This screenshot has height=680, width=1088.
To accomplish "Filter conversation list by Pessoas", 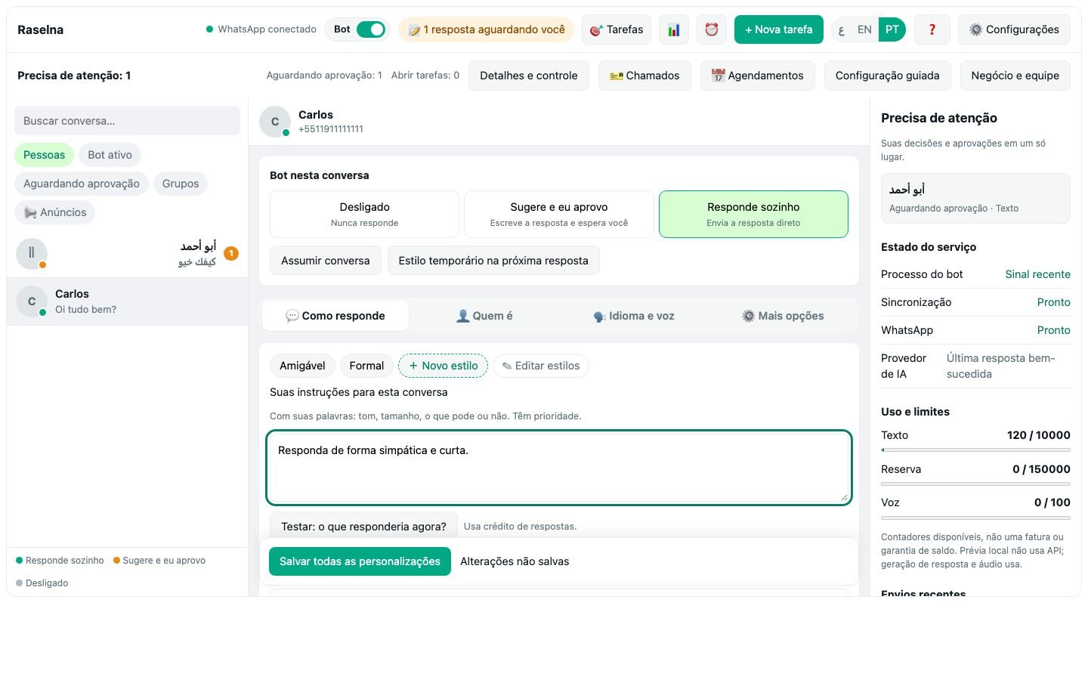I will (44, 155).
